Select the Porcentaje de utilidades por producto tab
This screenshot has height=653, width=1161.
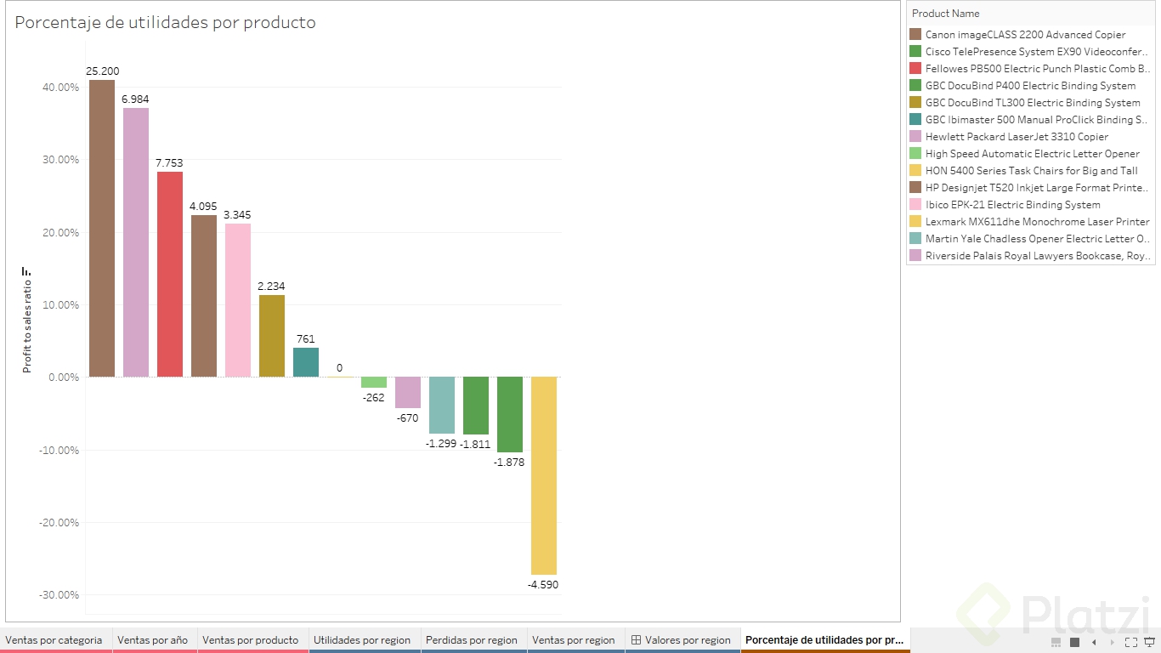[x=825, y=640]
